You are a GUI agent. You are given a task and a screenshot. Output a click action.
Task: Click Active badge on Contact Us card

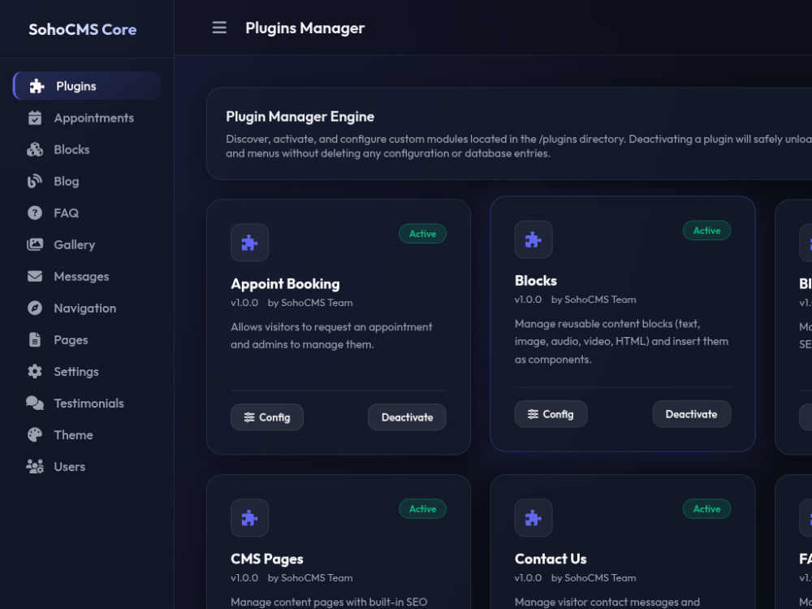(707, 509)
